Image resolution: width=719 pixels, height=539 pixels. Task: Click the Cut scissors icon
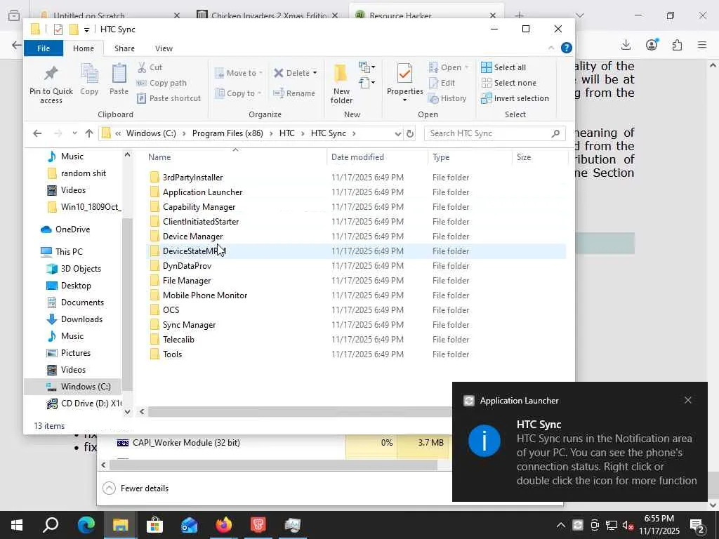(142, 67)
